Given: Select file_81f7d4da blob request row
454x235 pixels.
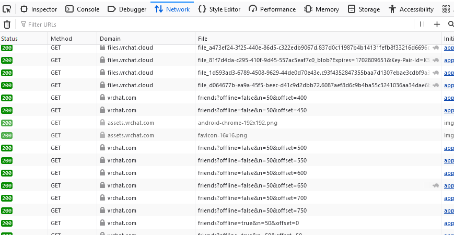Looking at the screenshot, I should tap(227, 60).
